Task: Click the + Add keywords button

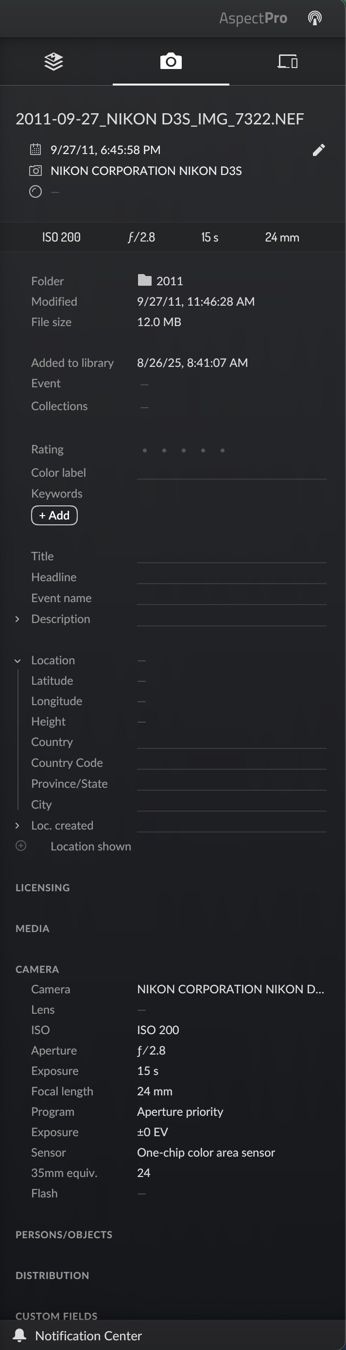Action: click(x=54, y=515)
